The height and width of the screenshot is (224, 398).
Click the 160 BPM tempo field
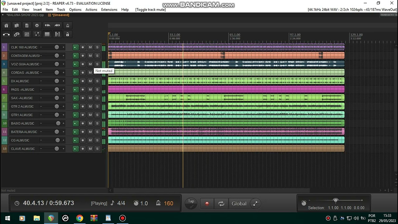pyautogui.click(x=169, y=203)
